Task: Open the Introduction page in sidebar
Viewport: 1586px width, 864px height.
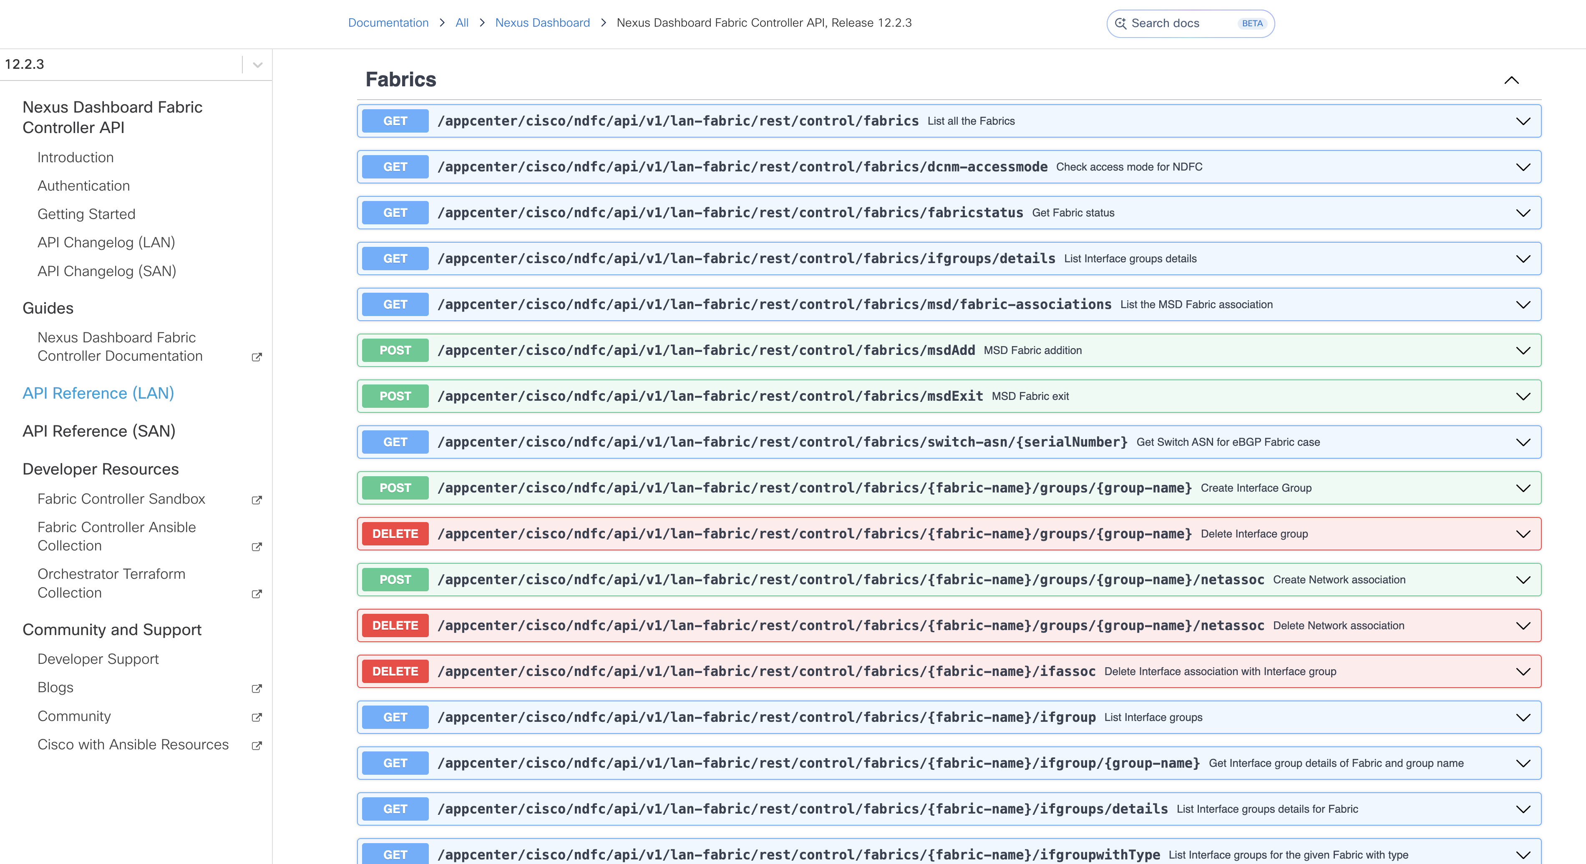Action: click(x=76, y=158)
